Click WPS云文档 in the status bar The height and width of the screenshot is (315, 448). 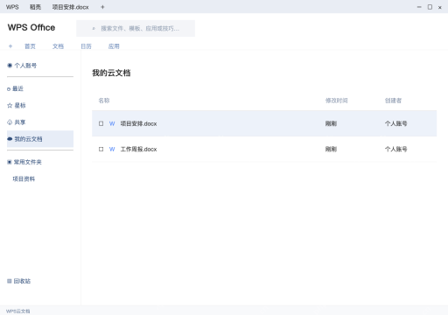tap(17, 311)
